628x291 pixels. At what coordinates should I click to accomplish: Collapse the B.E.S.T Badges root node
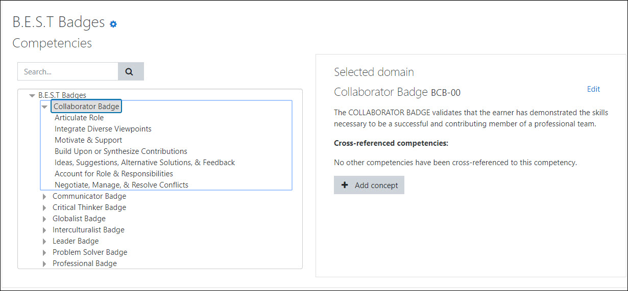pyautogui.click(x=32, y=95)
